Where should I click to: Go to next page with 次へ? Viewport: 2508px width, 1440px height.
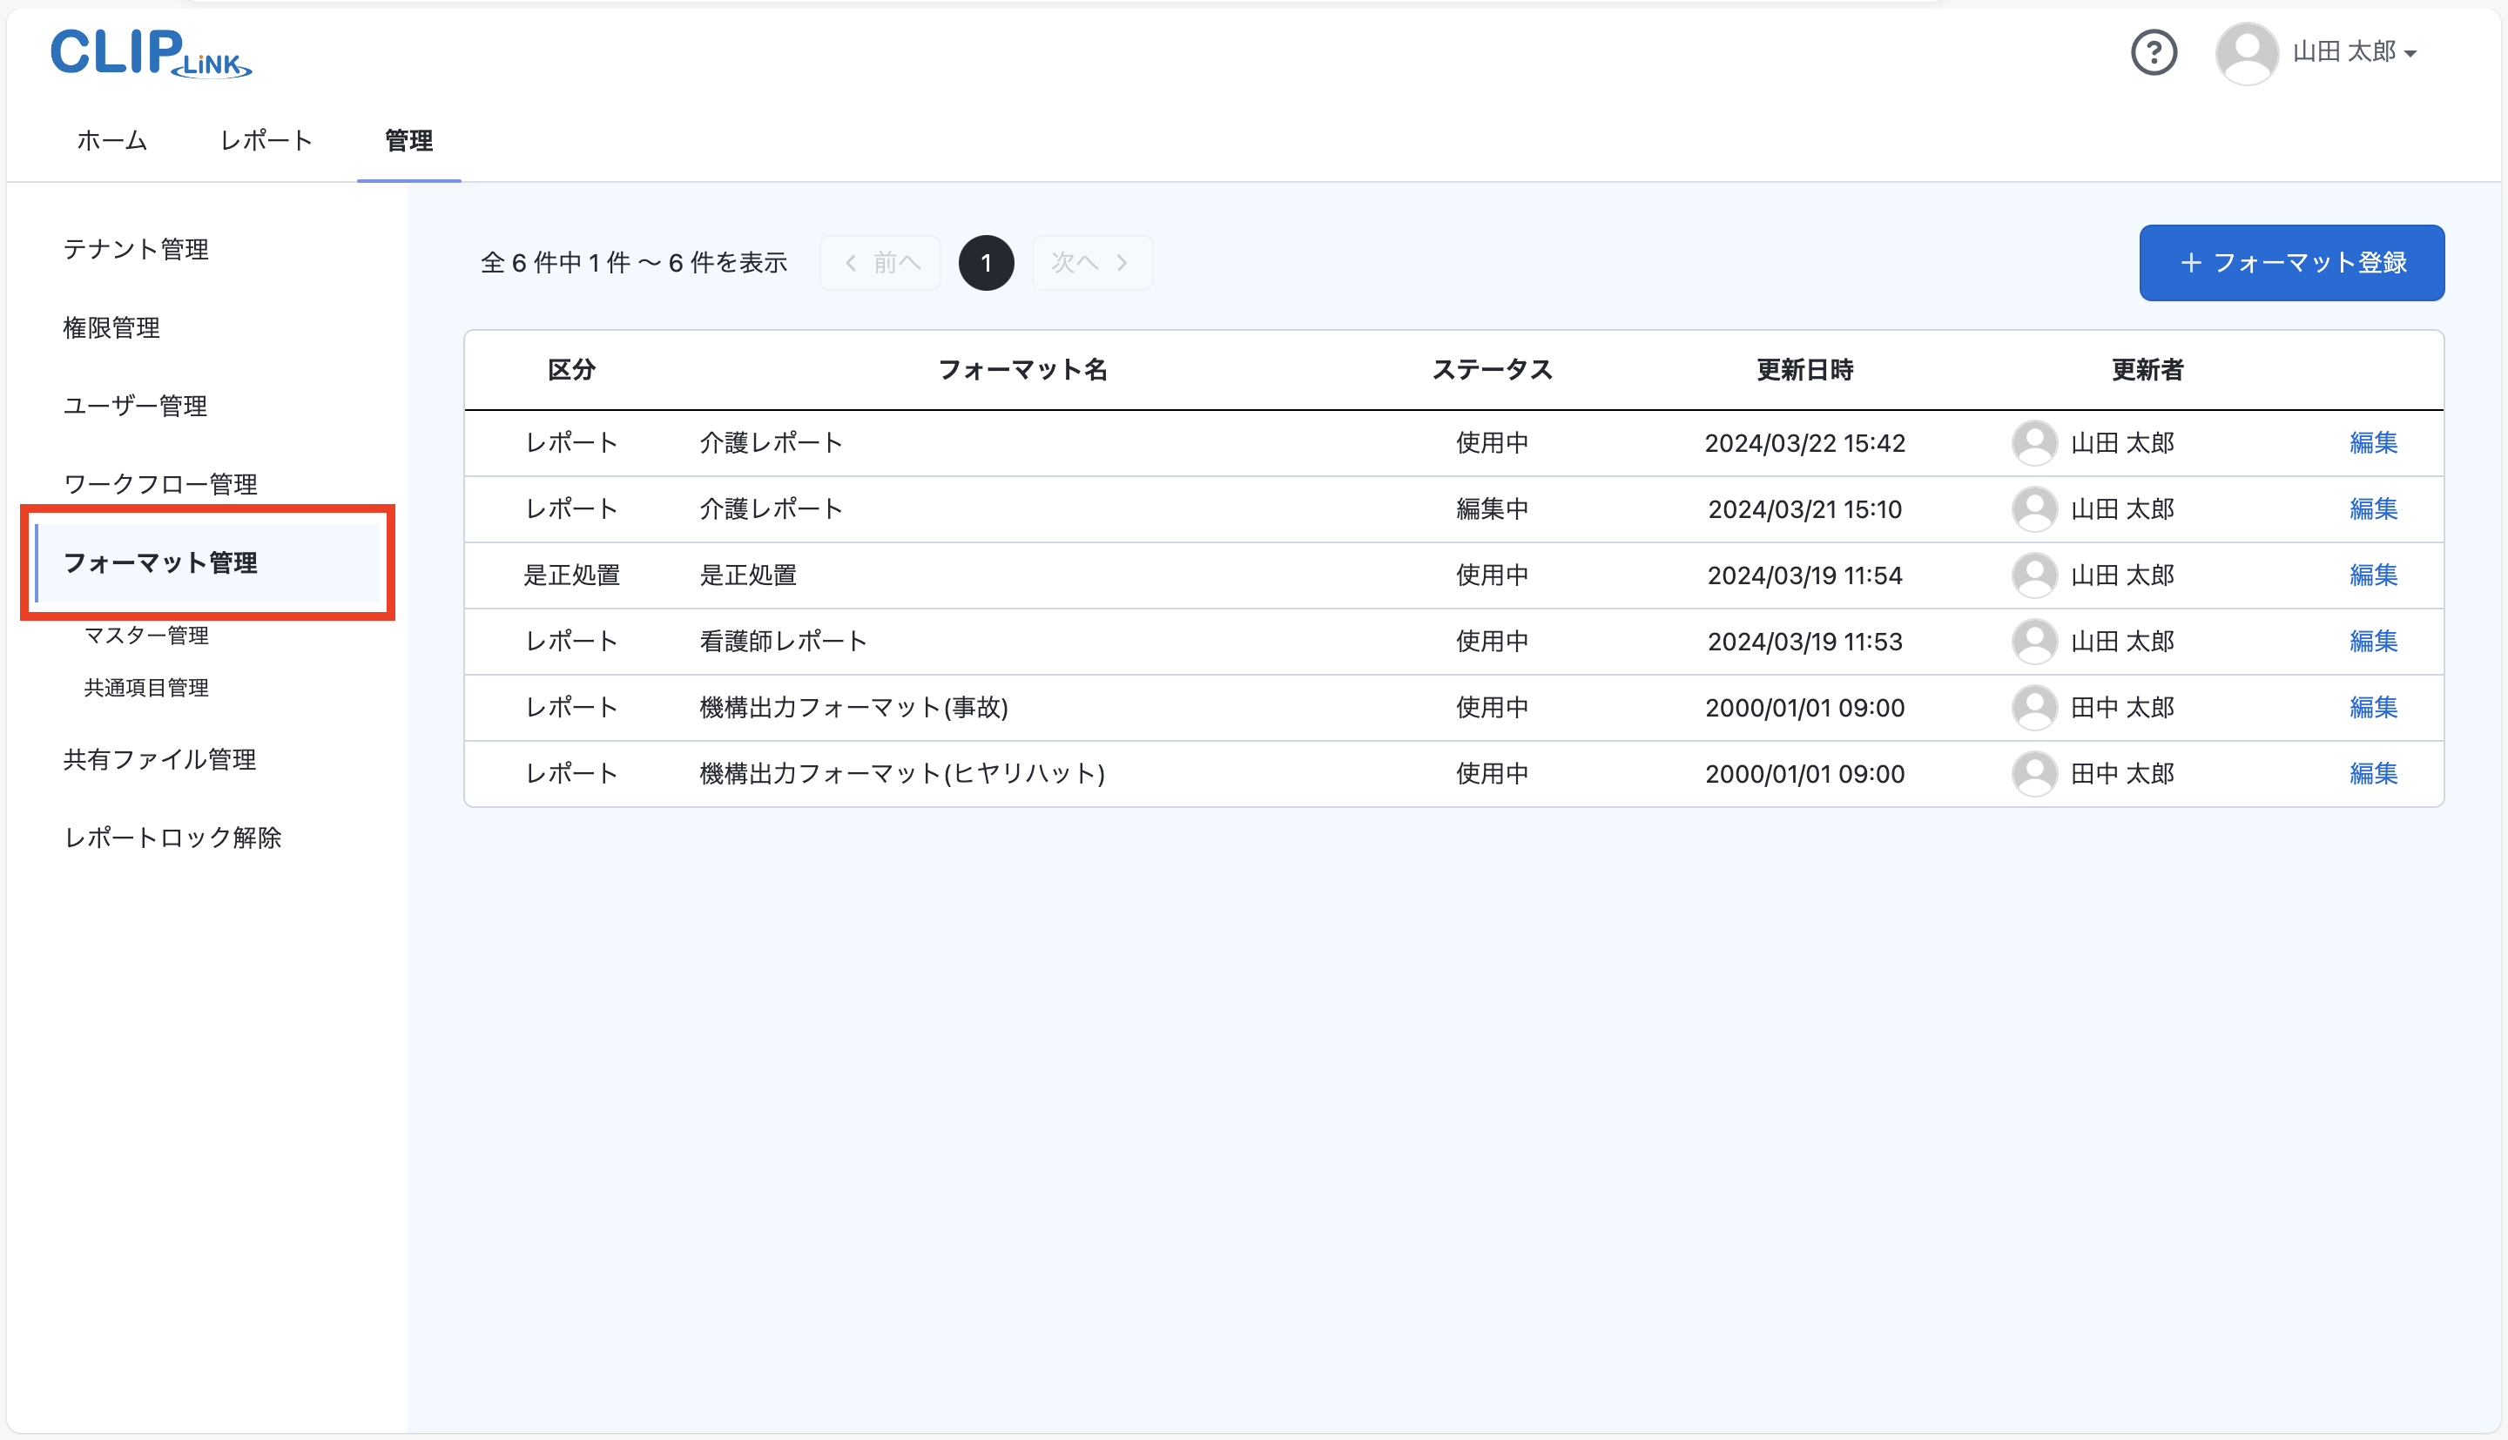[1091, 263]
